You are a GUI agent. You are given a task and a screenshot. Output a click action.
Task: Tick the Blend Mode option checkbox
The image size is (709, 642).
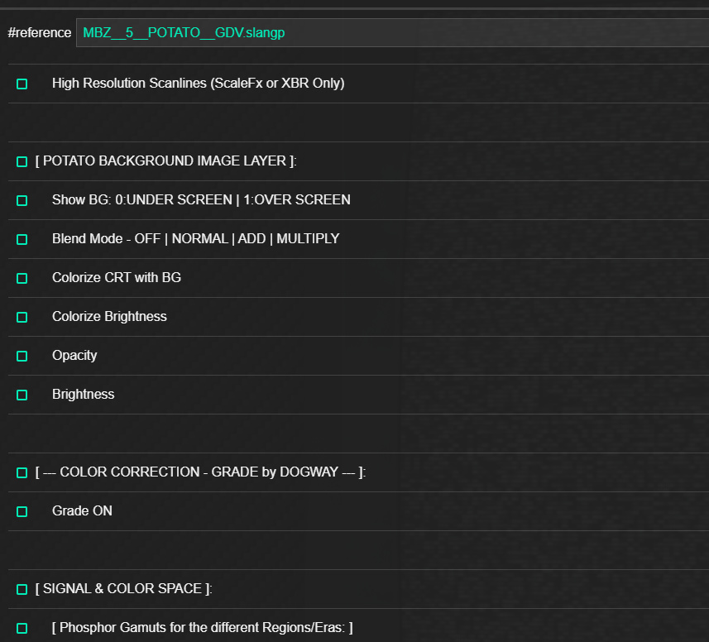tap(22, 239)
